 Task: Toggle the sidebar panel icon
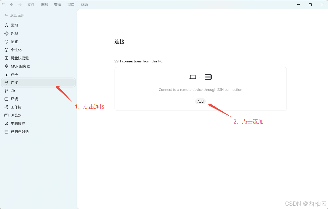click(4, 5)
